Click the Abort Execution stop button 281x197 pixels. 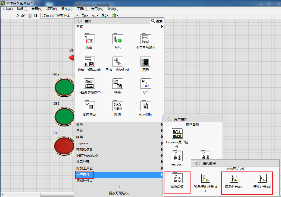[30, 15]
